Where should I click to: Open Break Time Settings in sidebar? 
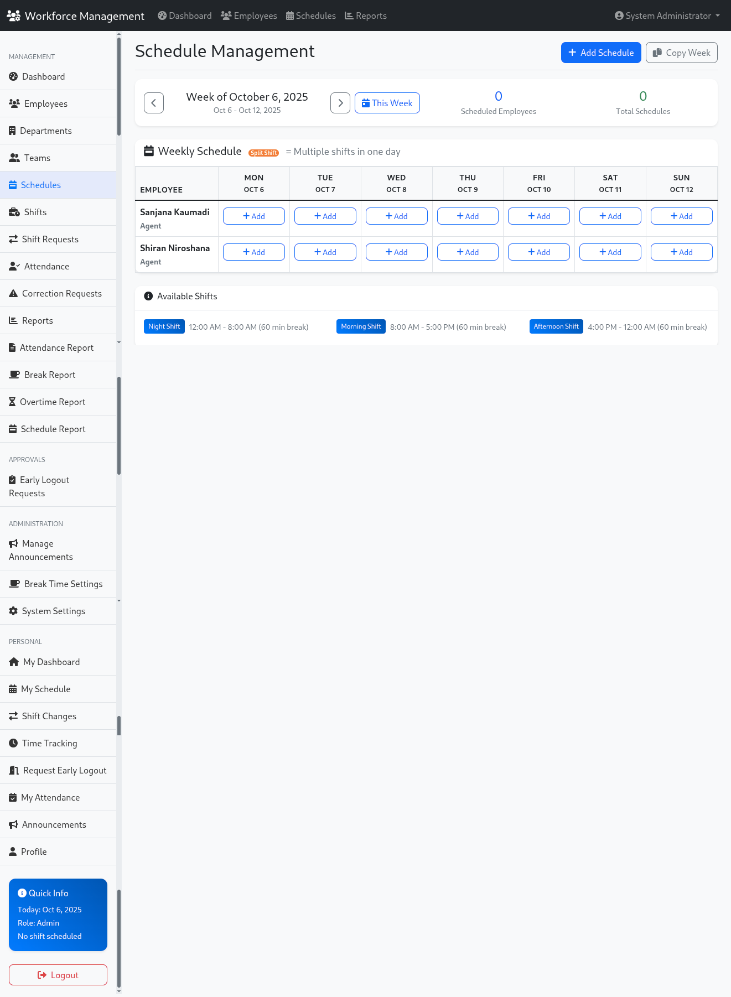pyautogui.click(x=58, y=584)
